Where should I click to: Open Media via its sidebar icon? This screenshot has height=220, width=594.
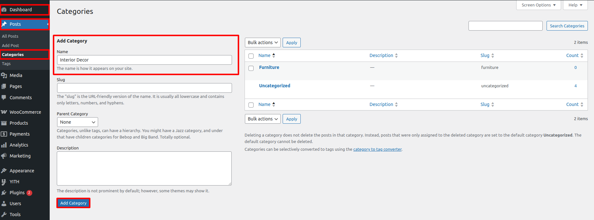(x=4, y=75)
